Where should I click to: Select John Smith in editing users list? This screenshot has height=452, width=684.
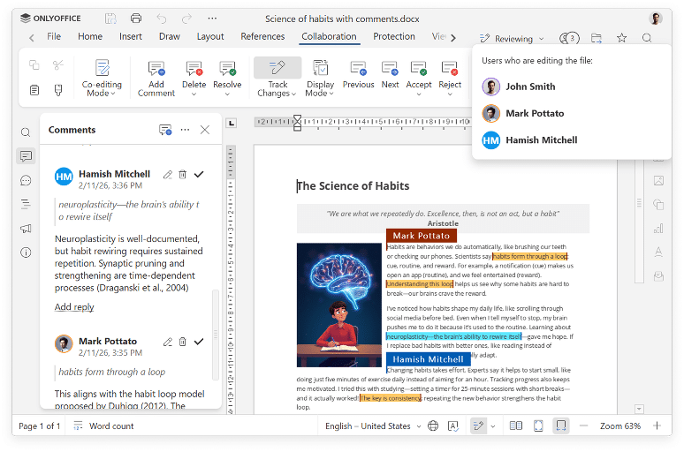click(530, 87)
